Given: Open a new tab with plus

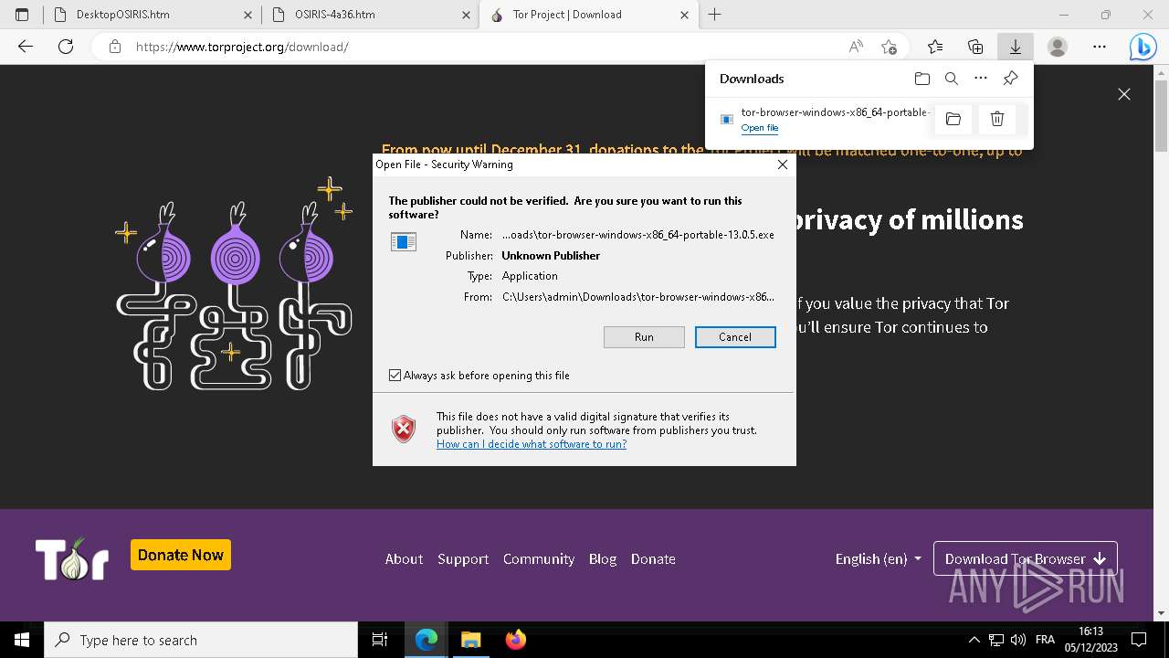Looking at the screenshot, I should click(x=715, y=15).
